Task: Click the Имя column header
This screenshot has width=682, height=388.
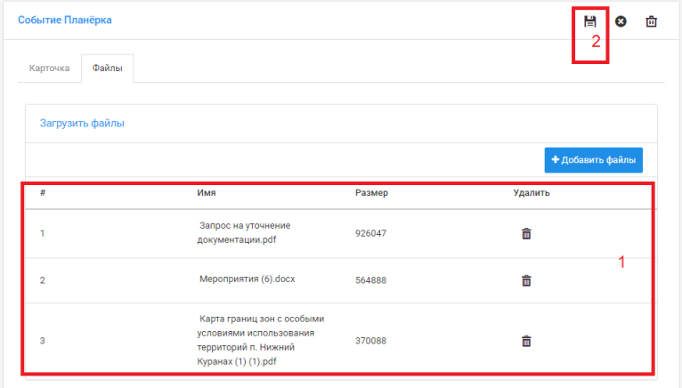Action: point(207,192)
